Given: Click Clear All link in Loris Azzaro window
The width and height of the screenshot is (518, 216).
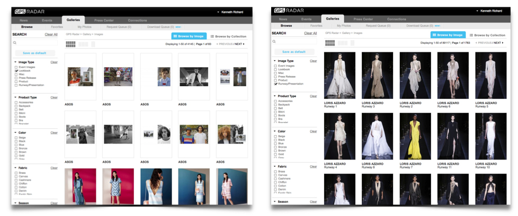Looking at the screenshot, I should [x=310, y=33].
